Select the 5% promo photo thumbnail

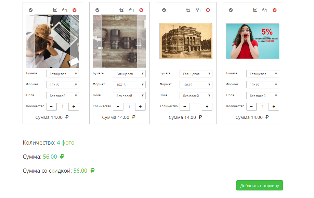tap(253, 41)
